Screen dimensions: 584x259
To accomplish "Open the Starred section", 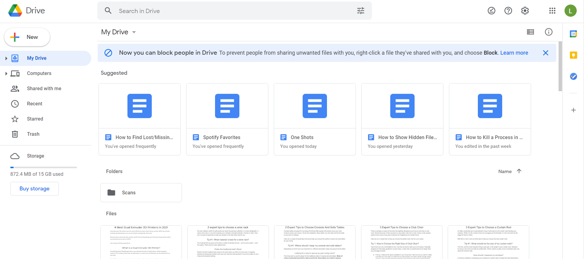I will (35, 119).
